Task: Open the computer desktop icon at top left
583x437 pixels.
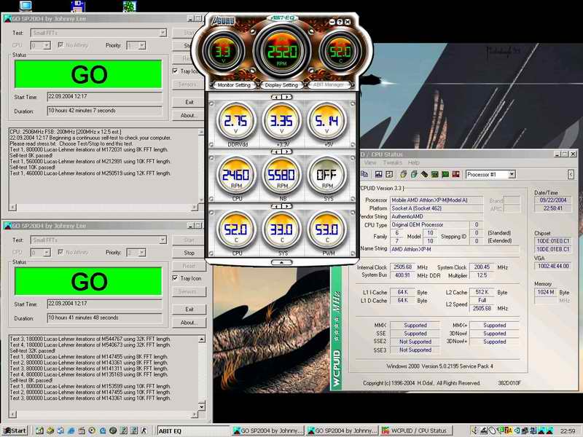Action: [x=26, y=6]
